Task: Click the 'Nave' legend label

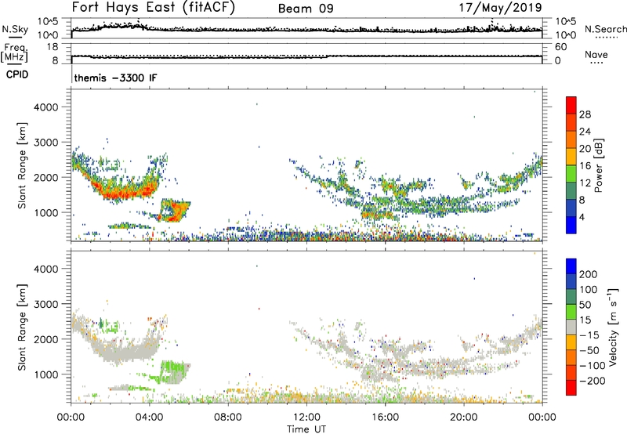Action: tap(596, 54)
